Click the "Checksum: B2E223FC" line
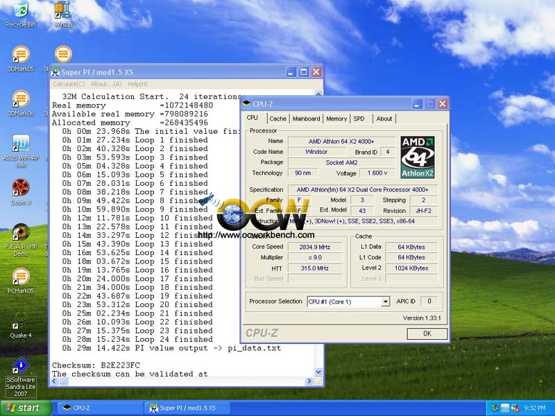 click(96, 365)
